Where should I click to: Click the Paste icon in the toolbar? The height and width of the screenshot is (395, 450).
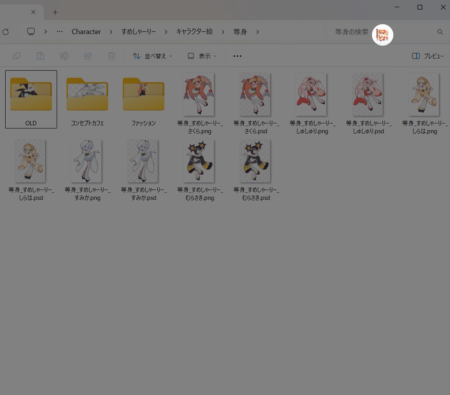coord(40,56)
